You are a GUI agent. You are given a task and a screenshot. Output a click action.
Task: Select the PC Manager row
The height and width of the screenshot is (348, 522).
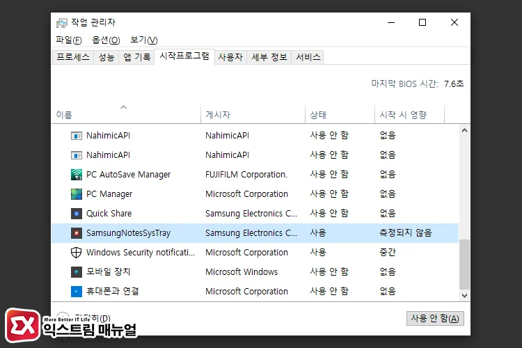click(x=255, y=193)
